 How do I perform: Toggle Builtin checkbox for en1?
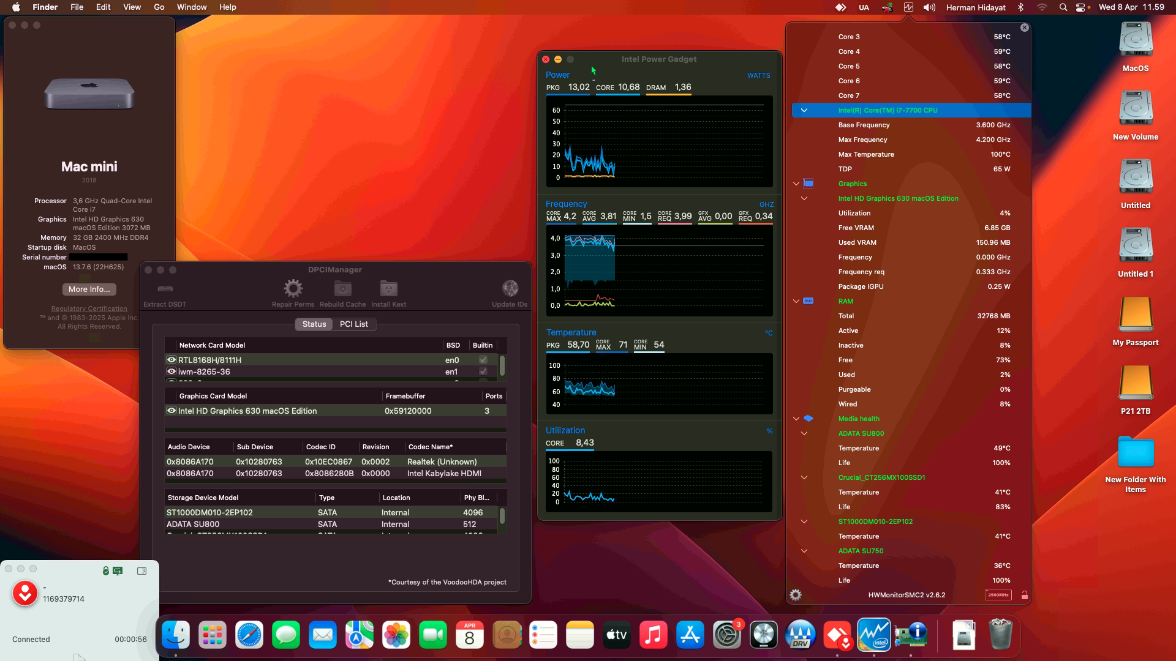click(x=483, y=372)
